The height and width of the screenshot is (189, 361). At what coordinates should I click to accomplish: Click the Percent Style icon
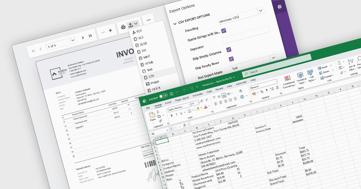[x=262, y=91]
